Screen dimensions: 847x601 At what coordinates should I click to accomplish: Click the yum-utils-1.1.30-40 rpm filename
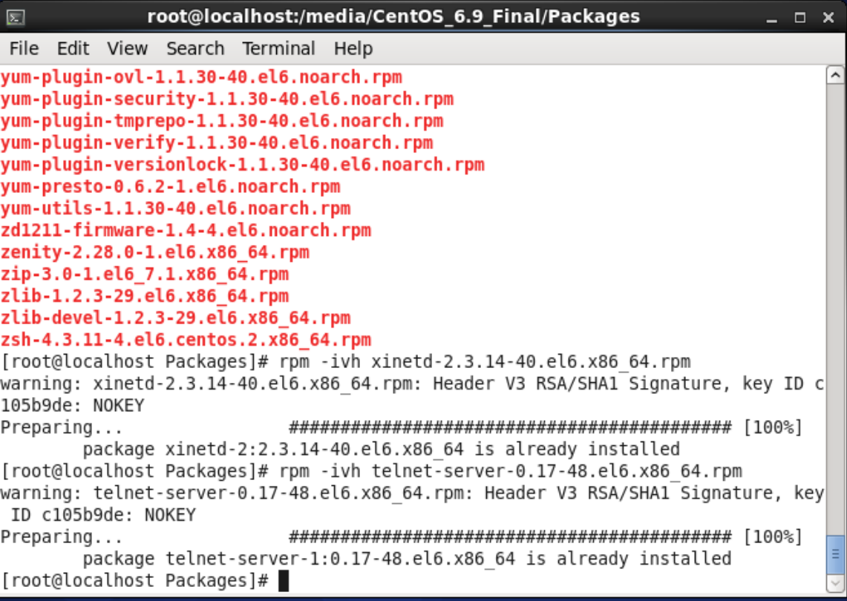tap(175, 208)
